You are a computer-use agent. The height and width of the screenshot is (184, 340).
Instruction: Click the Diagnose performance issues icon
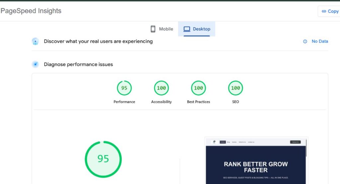pos(35,64)
